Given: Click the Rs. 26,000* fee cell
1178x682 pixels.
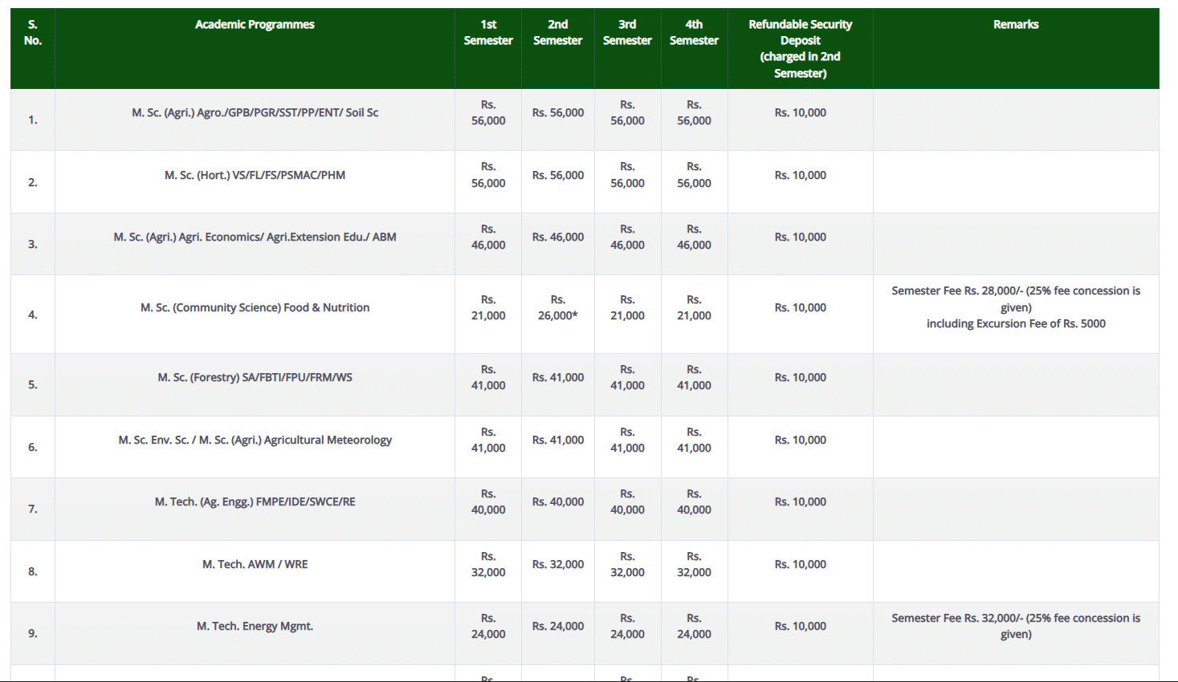Looking at the screenshot, I should click(557, 307).
